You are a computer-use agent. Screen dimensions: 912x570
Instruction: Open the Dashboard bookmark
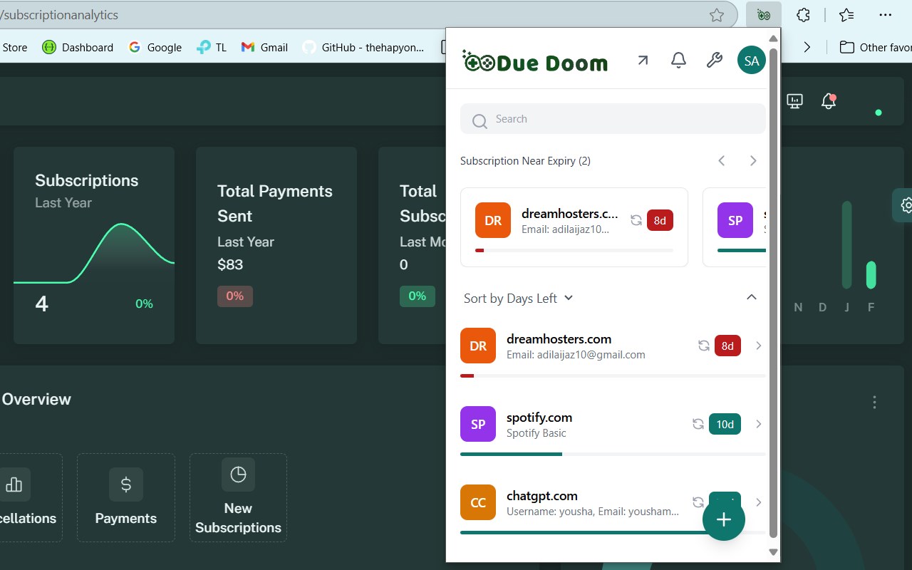click(78, 47)
